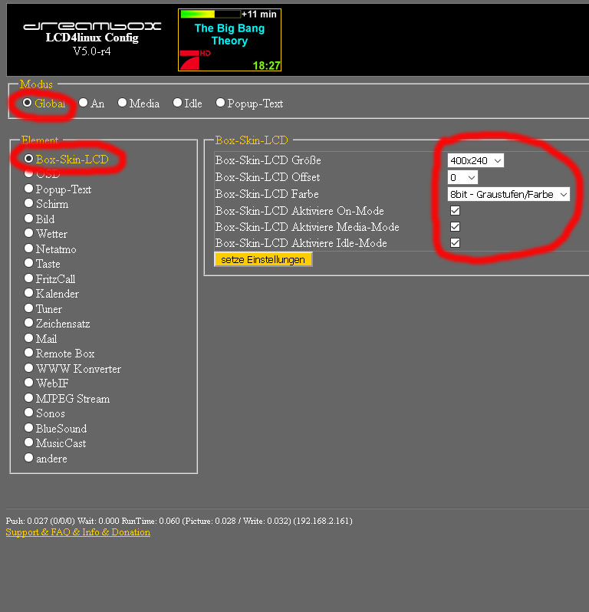Select the Global mode radio button
Screen dimensions: 589x612
tap(28, 103)
